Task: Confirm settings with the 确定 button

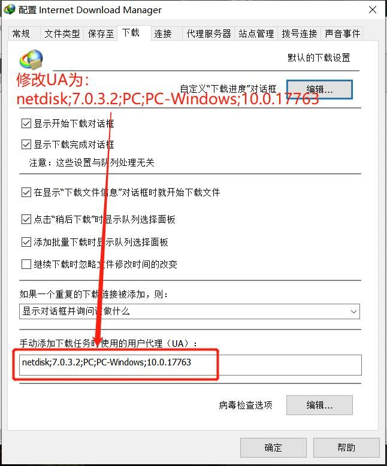Action: [273, 447]
